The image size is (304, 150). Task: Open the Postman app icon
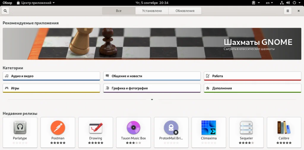coord(58,128)
